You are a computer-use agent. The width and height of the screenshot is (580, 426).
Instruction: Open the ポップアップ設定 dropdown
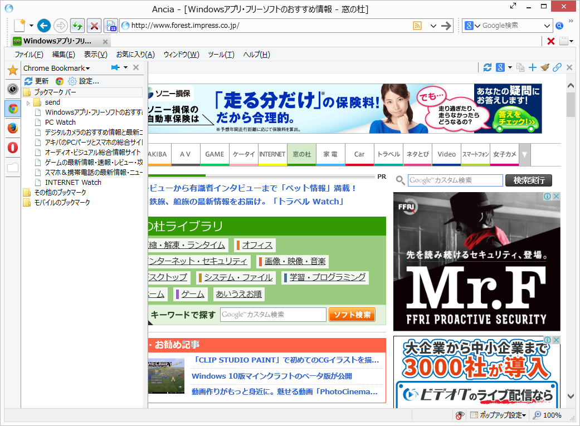pos(495,415)
